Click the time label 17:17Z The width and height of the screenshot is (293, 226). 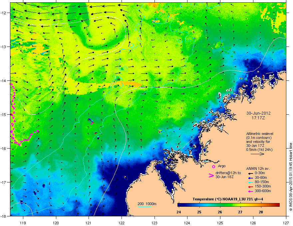pos(258,118)
